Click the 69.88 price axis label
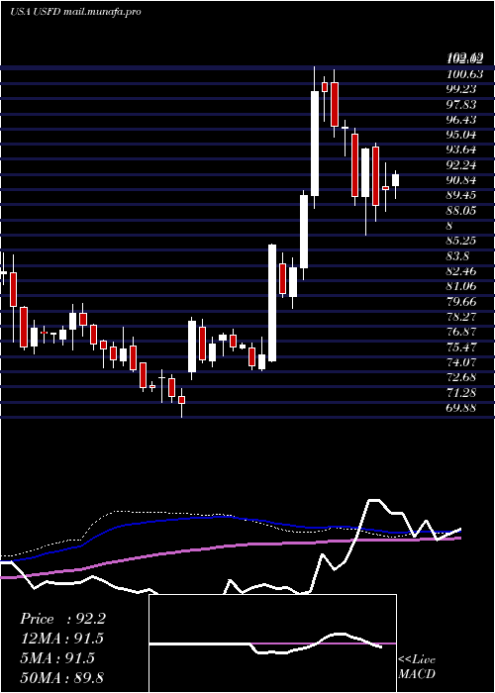The image size is (495, 693). 461,408
